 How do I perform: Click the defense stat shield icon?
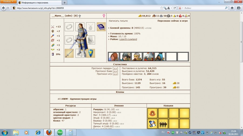[53, 31]
